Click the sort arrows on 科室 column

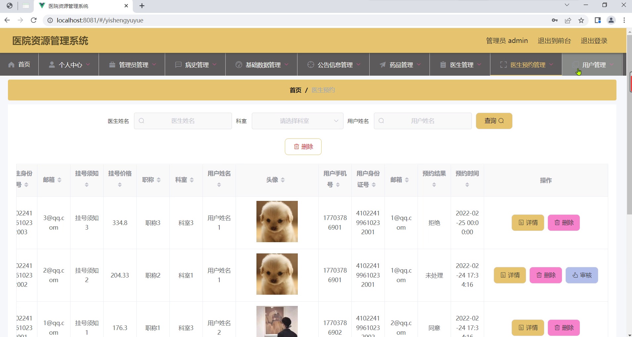click(192, 180)
